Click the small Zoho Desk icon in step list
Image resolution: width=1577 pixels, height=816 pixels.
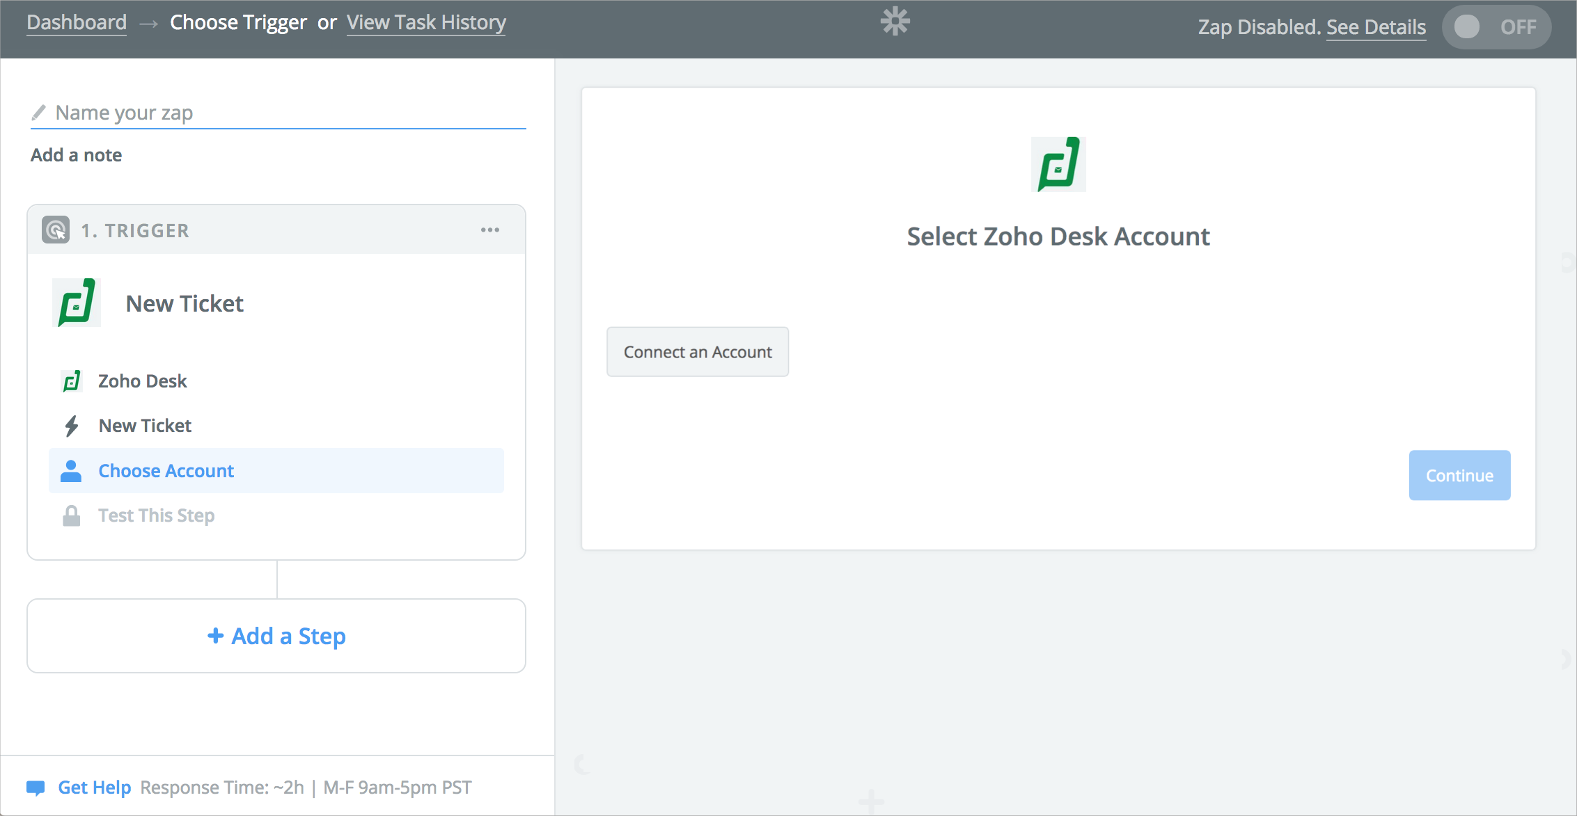coord(71,381)
